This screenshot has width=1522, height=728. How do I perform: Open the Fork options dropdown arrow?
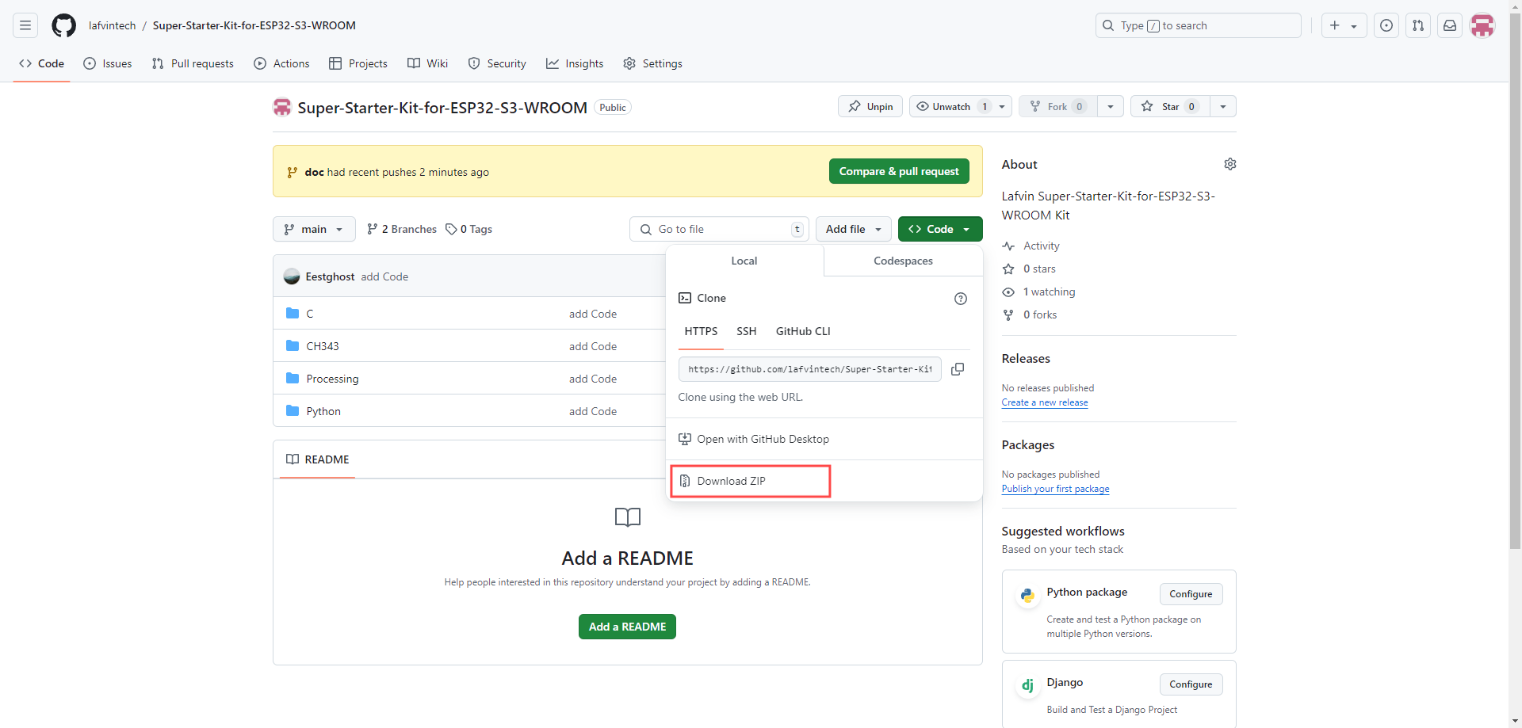click(1111, 106)
